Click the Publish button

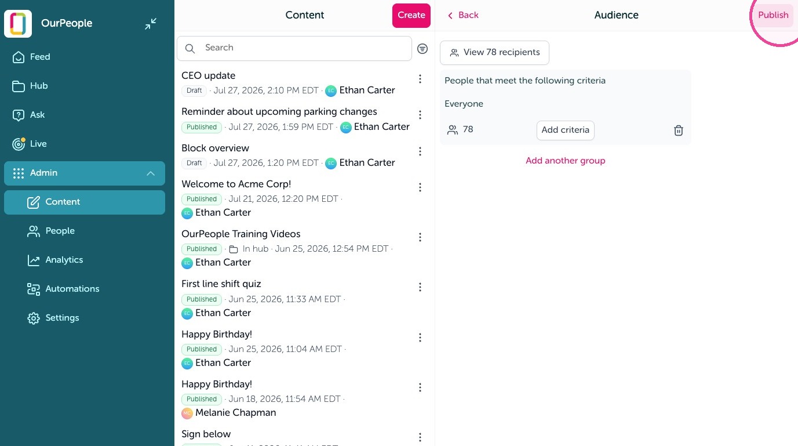pyautogui.click(x=773, y=15)
